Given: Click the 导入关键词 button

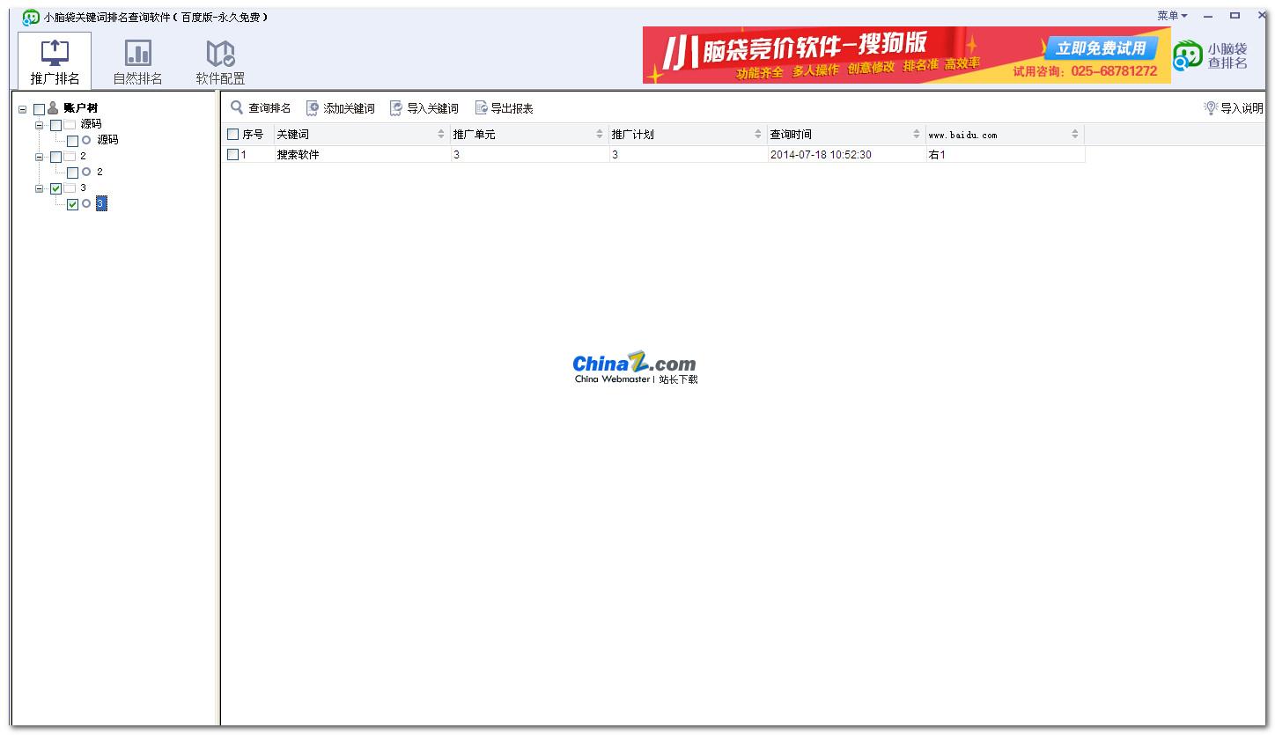Looking at the screenshot, I should coord(424,108).
